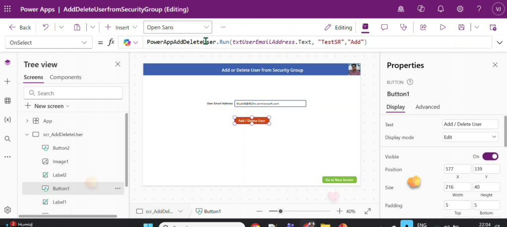Click the zoom in plus button
507x227 pixels.
pos(340,211)
